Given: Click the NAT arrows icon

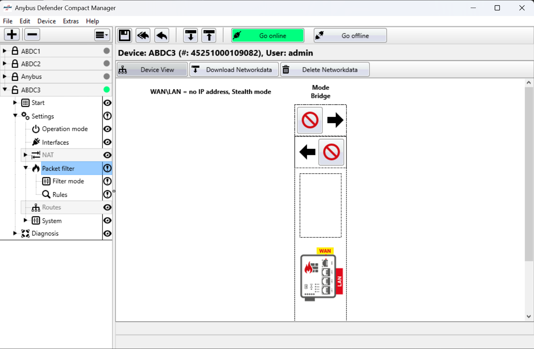Looking at the screenshot, I should pyautogui.click(x=36, y=155).
